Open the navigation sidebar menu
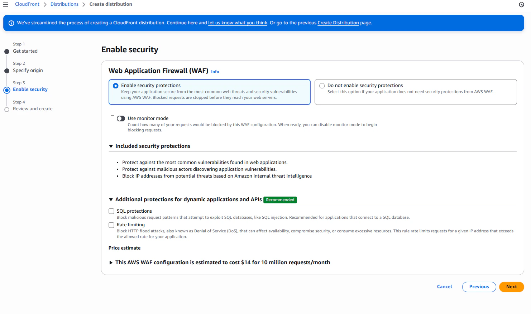This screenshot has height=314, width=531. pos(5,4)
